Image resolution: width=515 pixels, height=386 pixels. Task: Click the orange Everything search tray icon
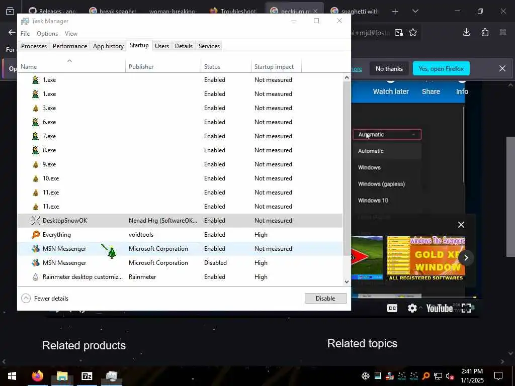click(425, 376)
